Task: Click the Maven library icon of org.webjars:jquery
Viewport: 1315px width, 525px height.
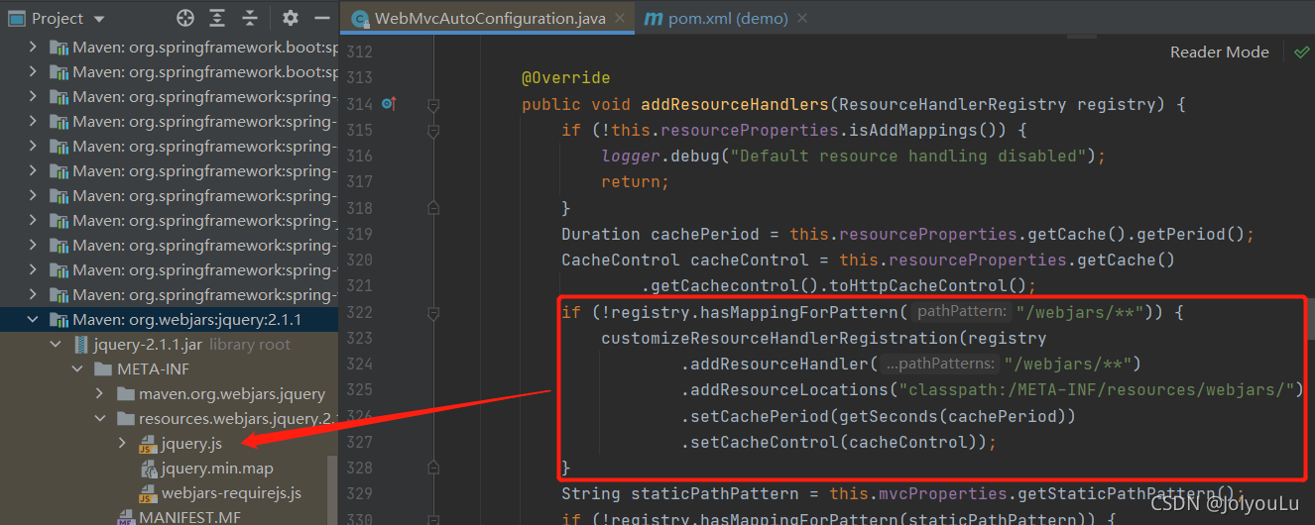Action: (59, 320)
